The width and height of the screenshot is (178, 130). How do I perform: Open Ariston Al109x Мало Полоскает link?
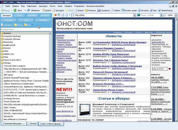tap(111, 54)
